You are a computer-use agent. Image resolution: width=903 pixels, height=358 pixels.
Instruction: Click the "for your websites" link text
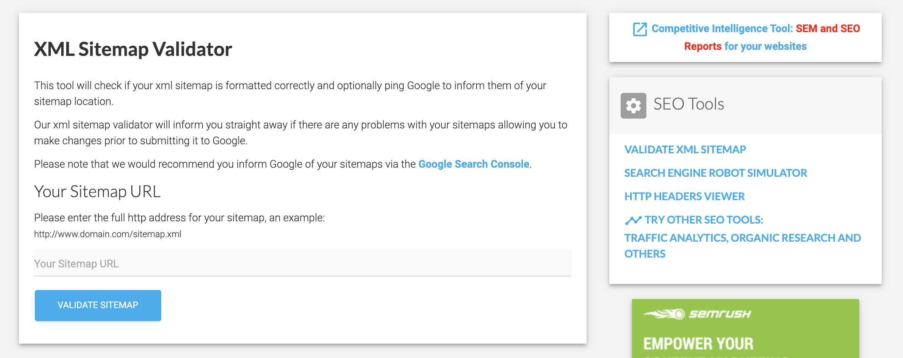[x=765, y=46]
